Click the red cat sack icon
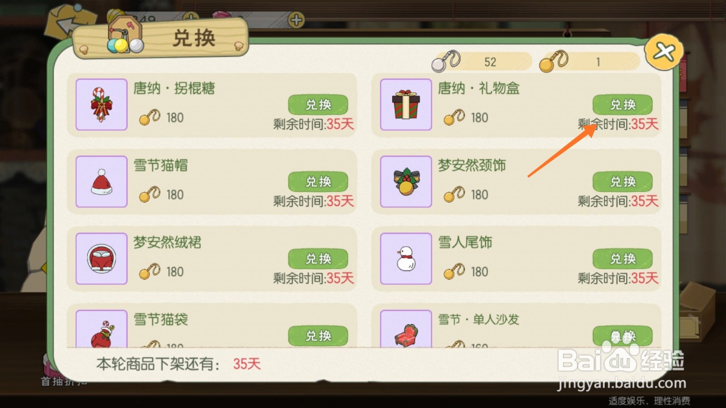Viewport: 726px width, 408px height. pos(101,329)
